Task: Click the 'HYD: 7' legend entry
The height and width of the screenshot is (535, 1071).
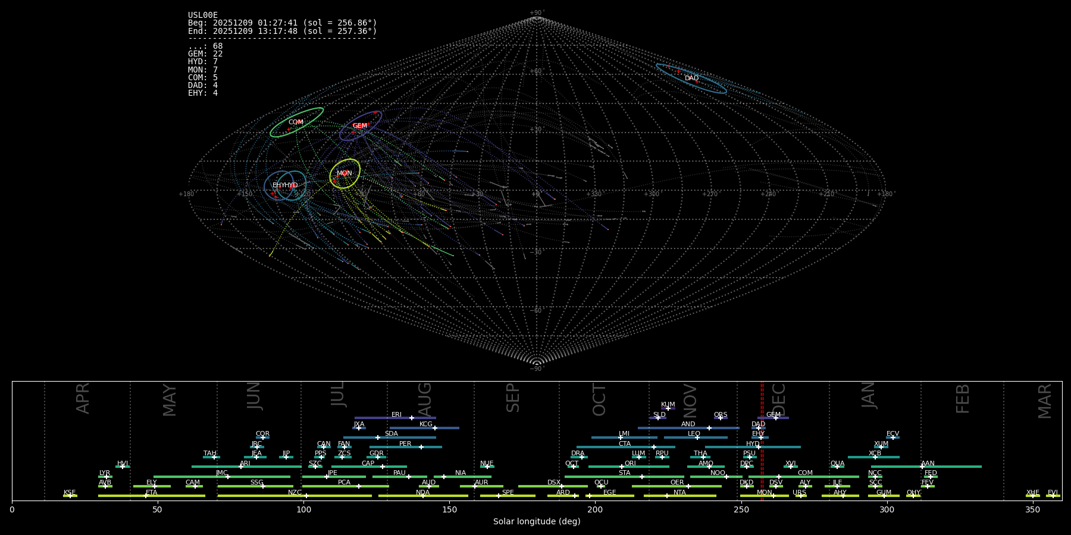Action: [x=203, y=62]
